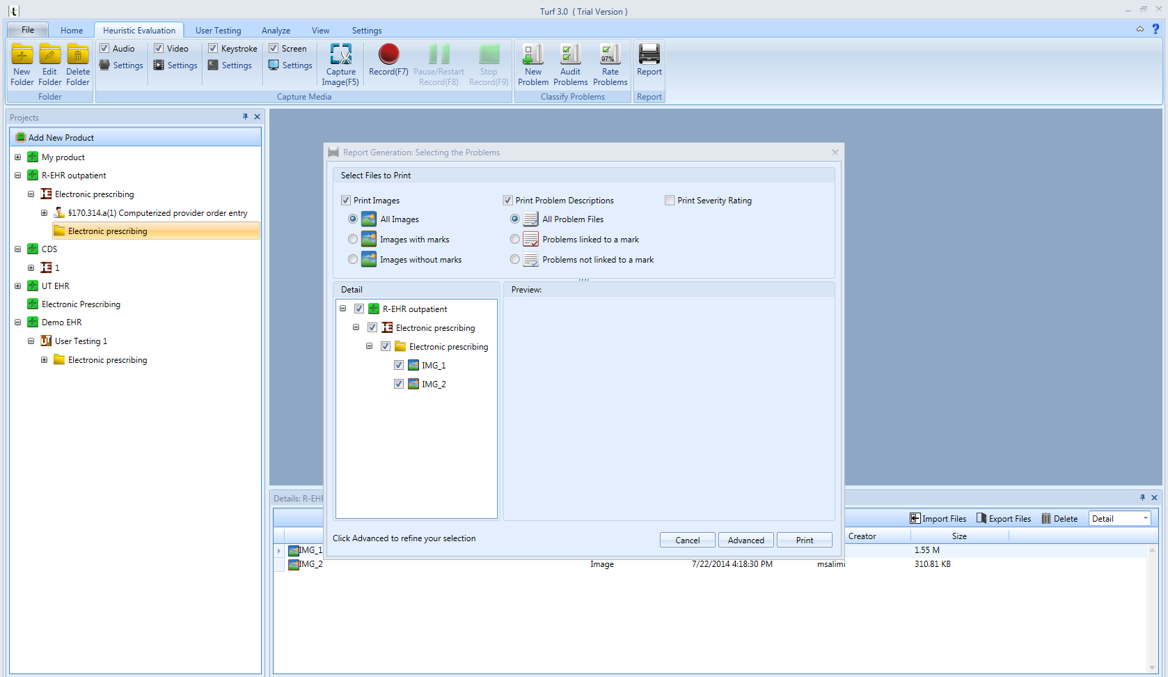Viewport: 1168px width, 677px height.
Task: Click the New Problem icon
Action: [x=533, y=54]
